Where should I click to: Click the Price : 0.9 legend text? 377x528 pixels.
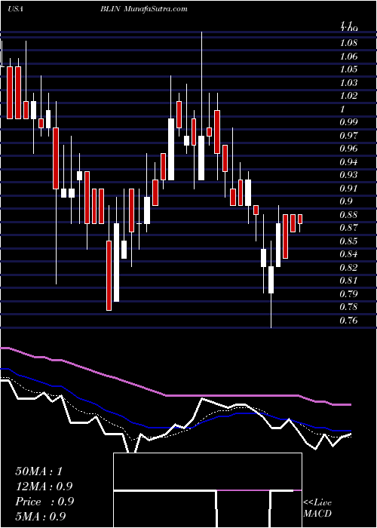point(44,502)
